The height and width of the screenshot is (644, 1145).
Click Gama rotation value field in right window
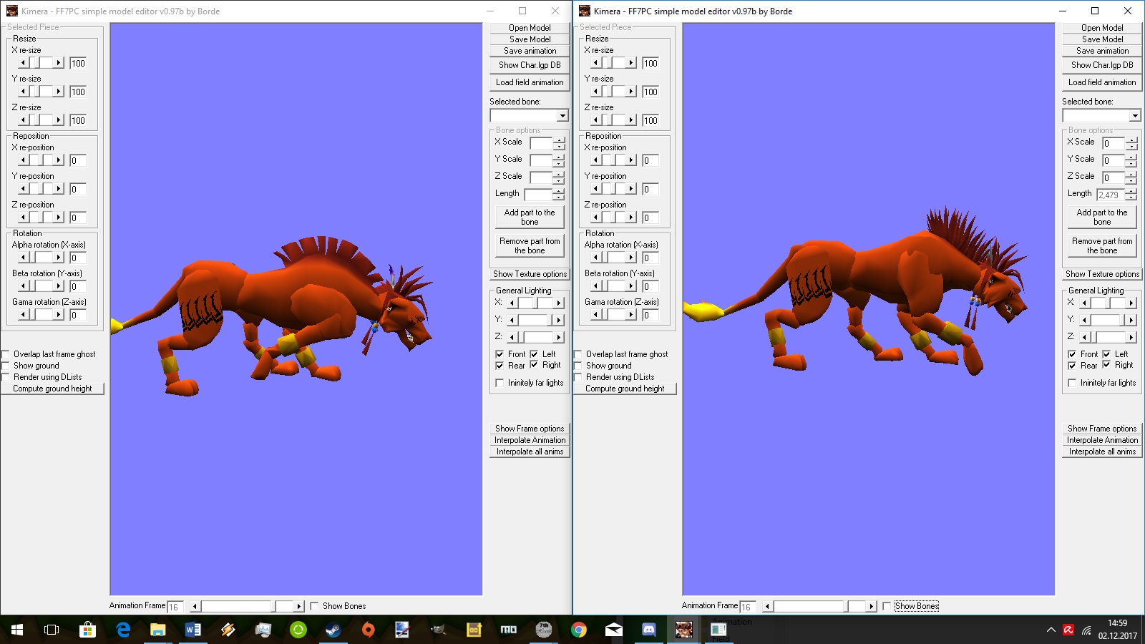coord(651,315)
